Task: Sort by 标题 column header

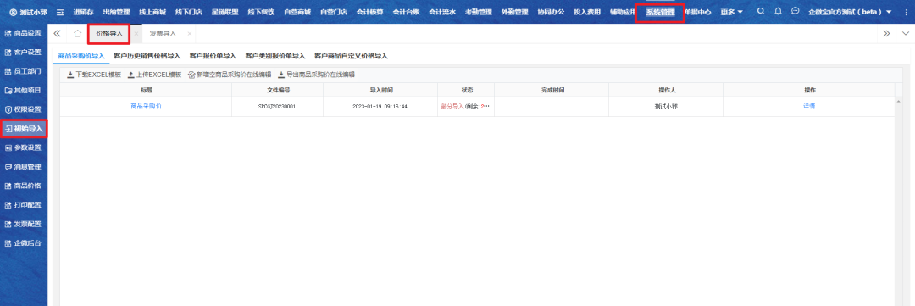Action: click(x=146, y=90)
